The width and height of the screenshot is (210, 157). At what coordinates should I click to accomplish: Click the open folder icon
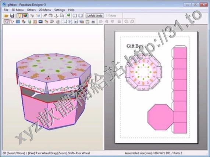coord(6,16)
